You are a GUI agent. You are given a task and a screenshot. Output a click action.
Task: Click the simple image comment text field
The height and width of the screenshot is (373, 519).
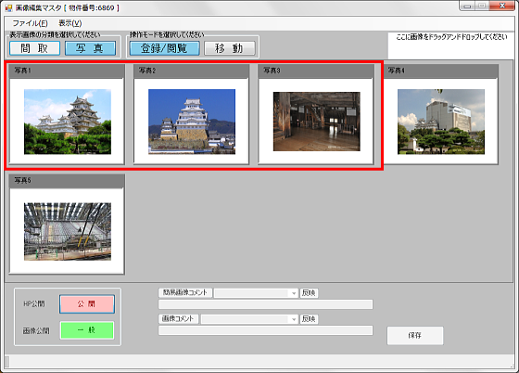265,304
